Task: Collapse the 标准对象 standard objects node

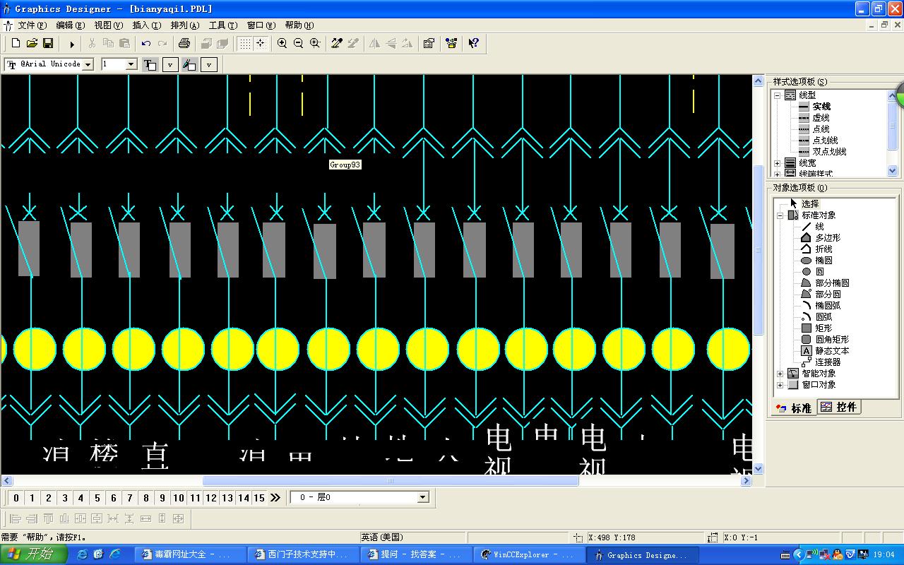Action: point(780,215)
